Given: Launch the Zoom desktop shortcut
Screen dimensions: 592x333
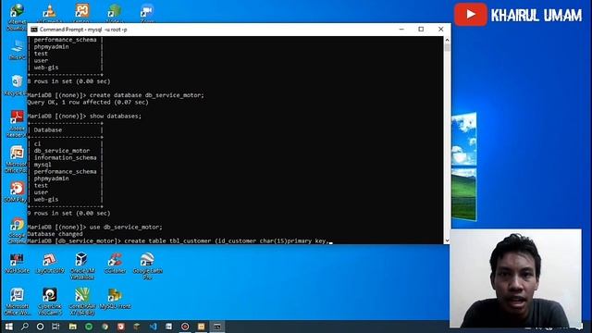Looking at the screenshot, I should coord(147,11).
